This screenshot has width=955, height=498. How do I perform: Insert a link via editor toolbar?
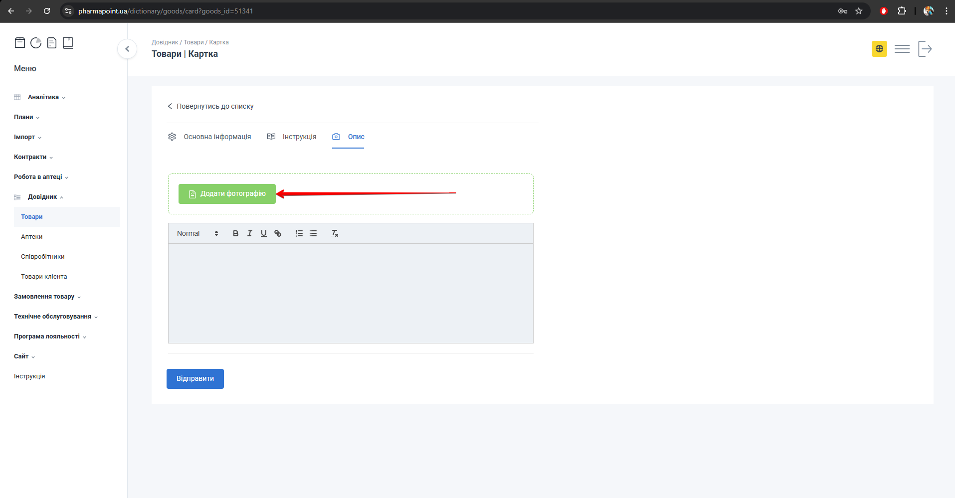click(x=278, y=233)
